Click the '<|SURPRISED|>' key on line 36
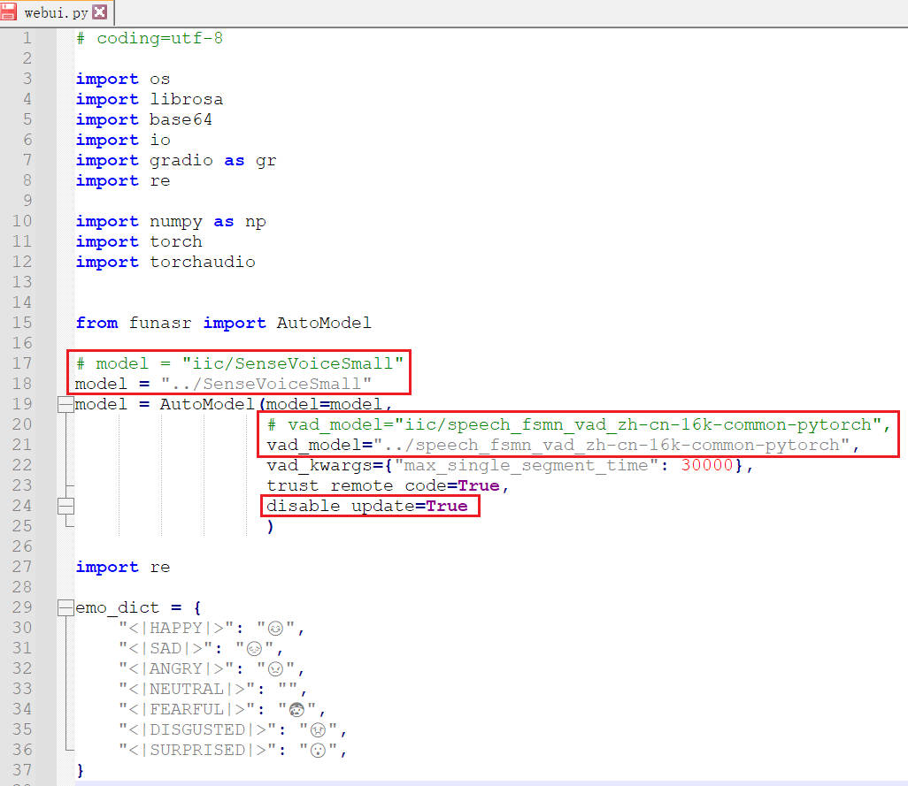 click(x=197, y=750)
